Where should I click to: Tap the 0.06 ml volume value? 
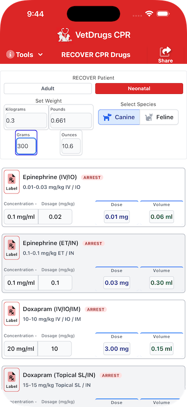point(162,217)
